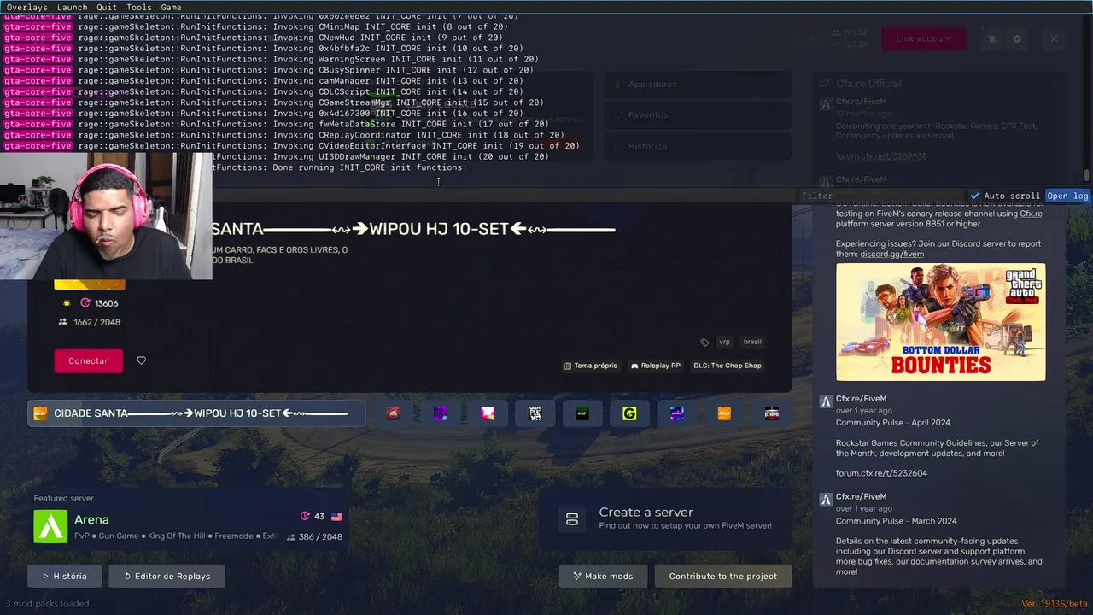Click the Open log button
Image resolution: width=1093 pixels, height=615 pixels.
[1067, 196]
